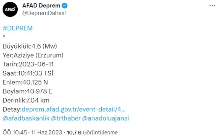
Task: Open the three-dot more options menu
Action: [212, 6]
